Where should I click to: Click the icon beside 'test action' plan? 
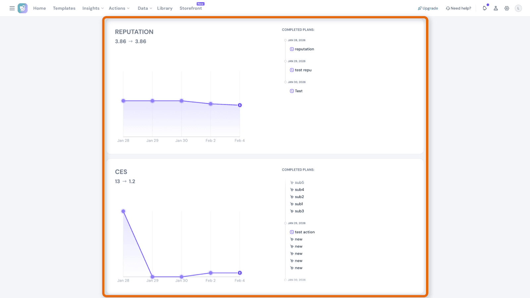pos(292,232)
